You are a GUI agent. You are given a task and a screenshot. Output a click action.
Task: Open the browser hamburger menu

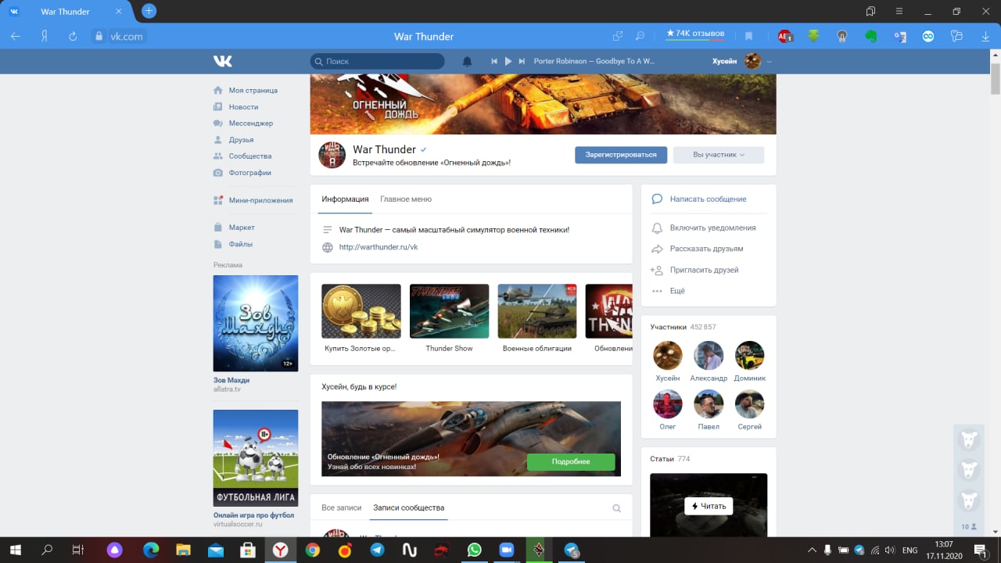point(899,11)
